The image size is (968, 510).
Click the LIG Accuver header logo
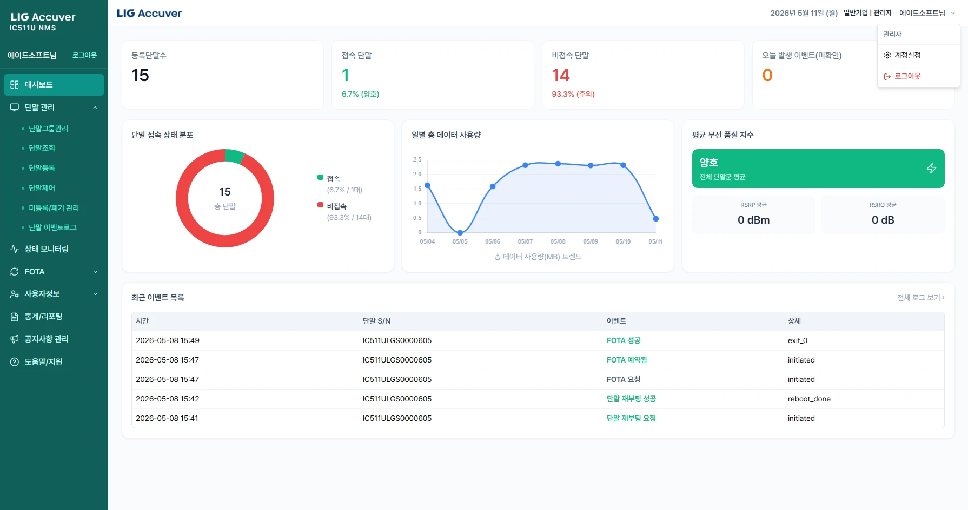149,13
